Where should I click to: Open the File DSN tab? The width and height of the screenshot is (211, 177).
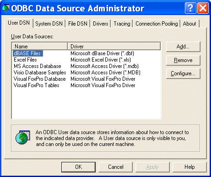(x=78, y=24)
